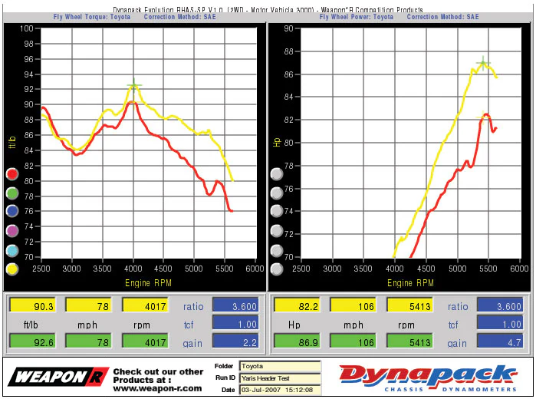Click the green peak marker on torque curve
This screenshot has height=399, width=536.
click(134, 85)
